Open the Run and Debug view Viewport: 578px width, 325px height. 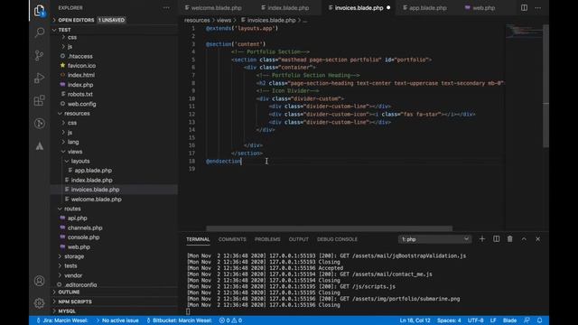click(x=39, y=78)
